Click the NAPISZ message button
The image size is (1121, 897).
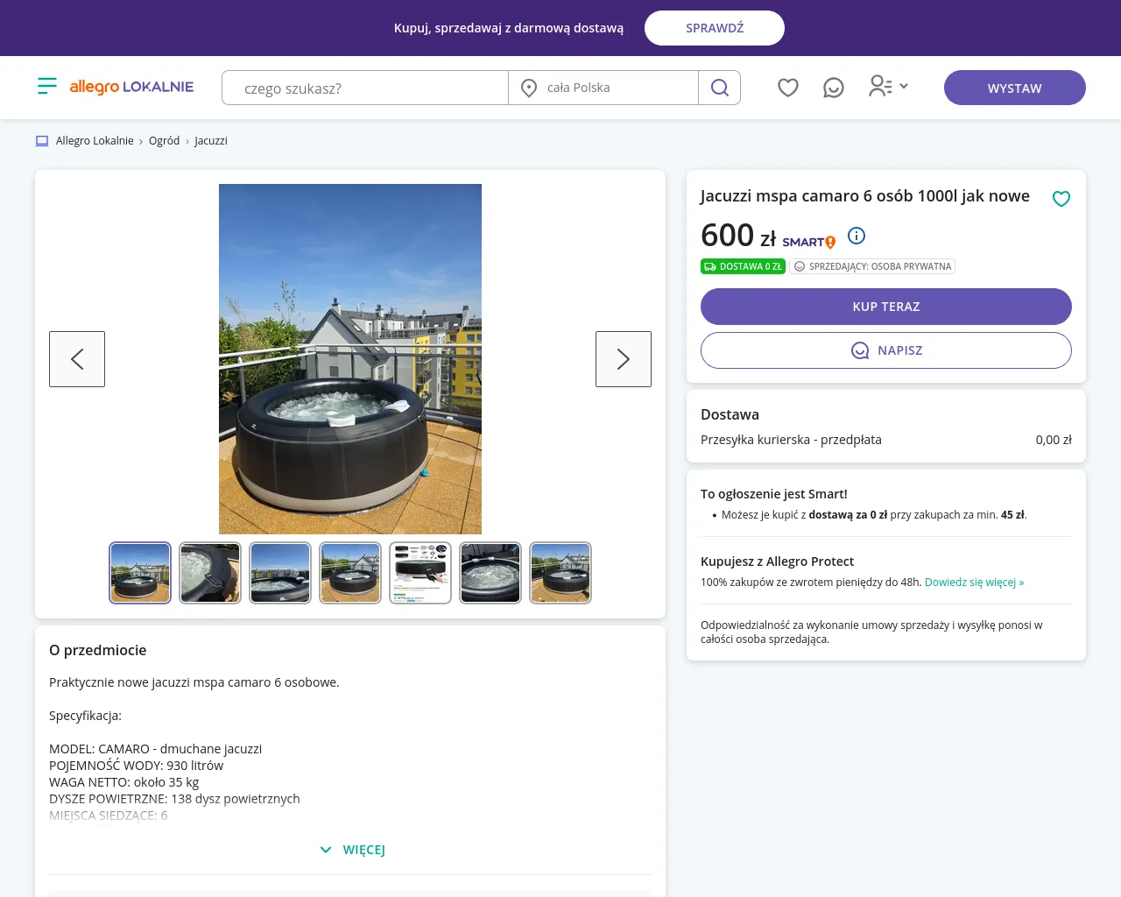tap(886, 350)
